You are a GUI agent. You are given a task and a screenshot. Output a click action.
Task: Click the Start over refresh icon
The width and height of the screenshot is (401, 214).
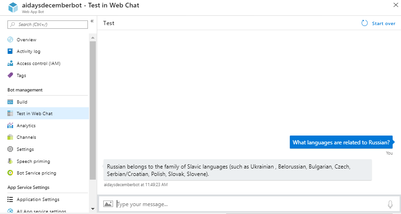[x=364, y=23]
